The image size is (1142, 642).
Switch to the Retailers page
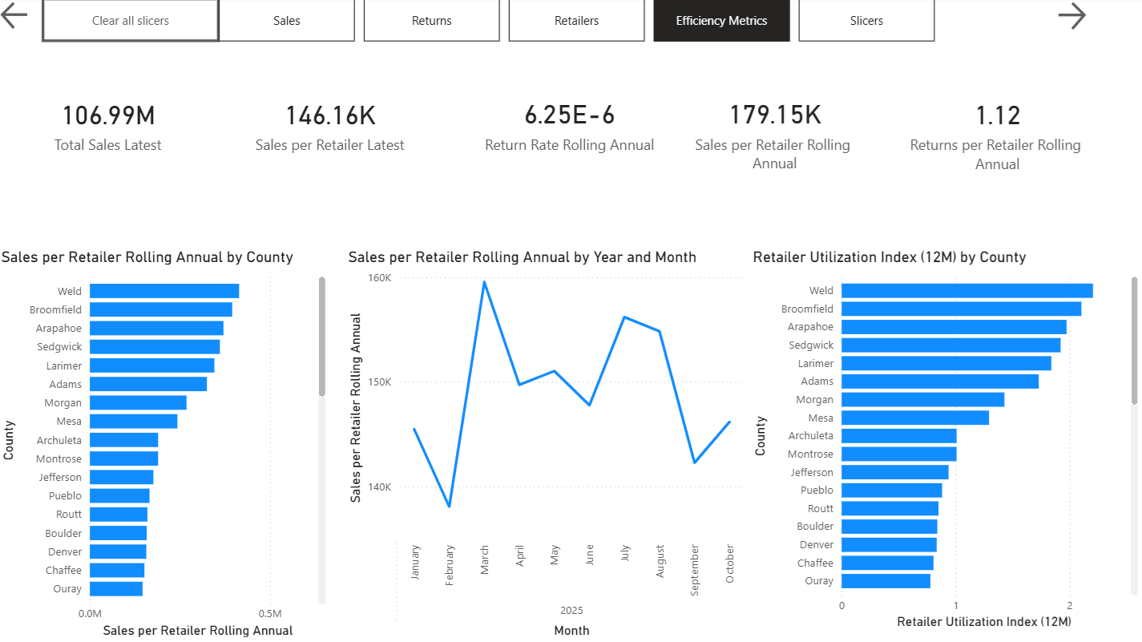(576, 20)
